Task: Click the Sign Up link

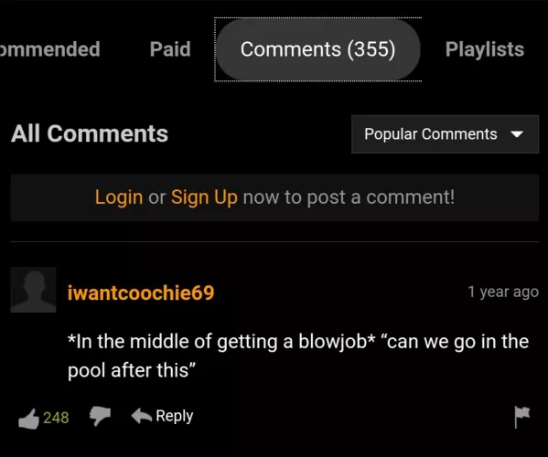Action: 204,197
